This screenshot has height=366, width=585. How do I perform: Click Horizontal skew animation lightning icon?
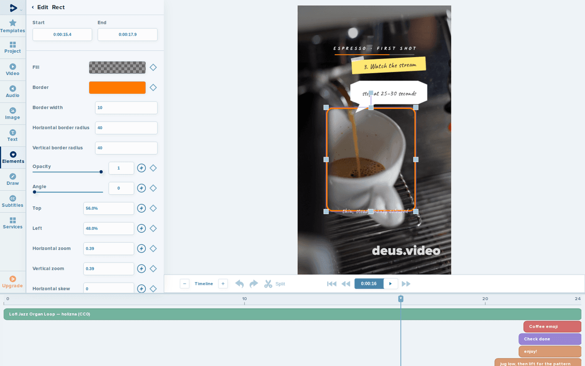click(141, 289)
